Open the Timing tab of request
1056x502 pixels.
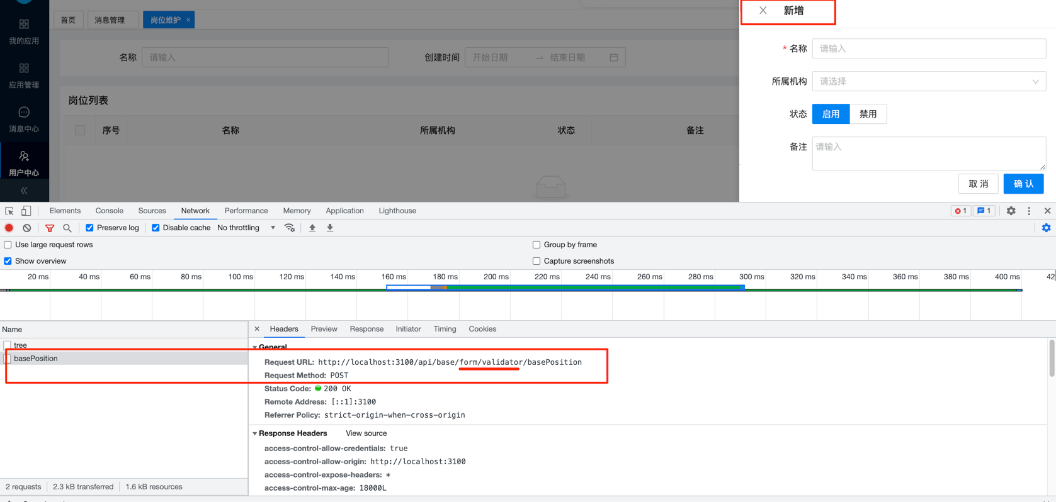[x=445, y=329]
